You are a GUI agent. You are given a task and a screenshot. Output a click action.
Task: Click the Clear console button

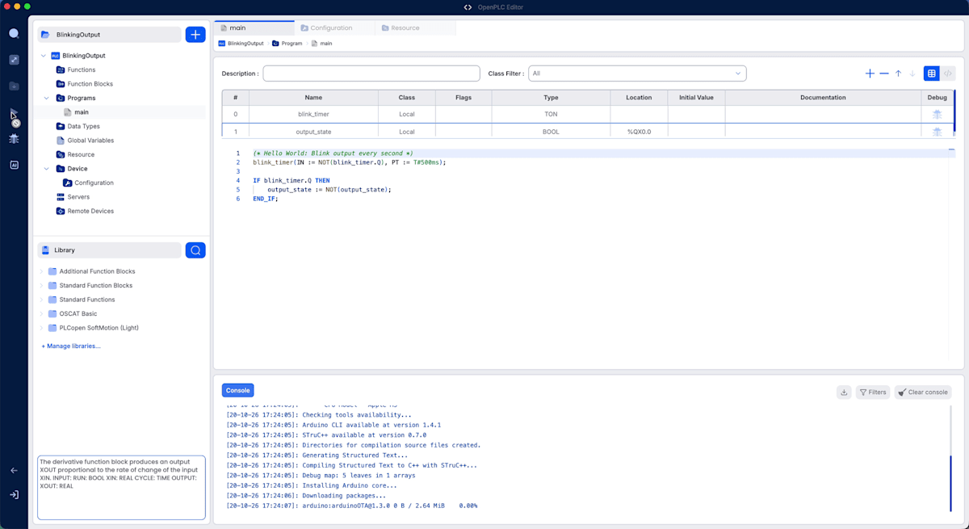[923, 392]
